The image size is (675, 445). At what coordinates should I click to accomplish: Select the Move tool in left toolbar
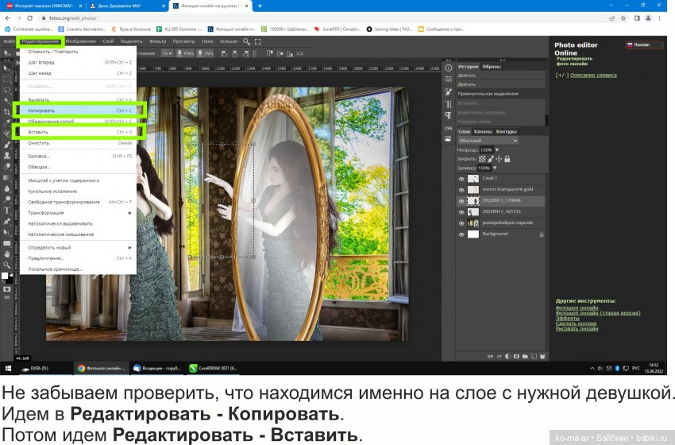point(7,69)
